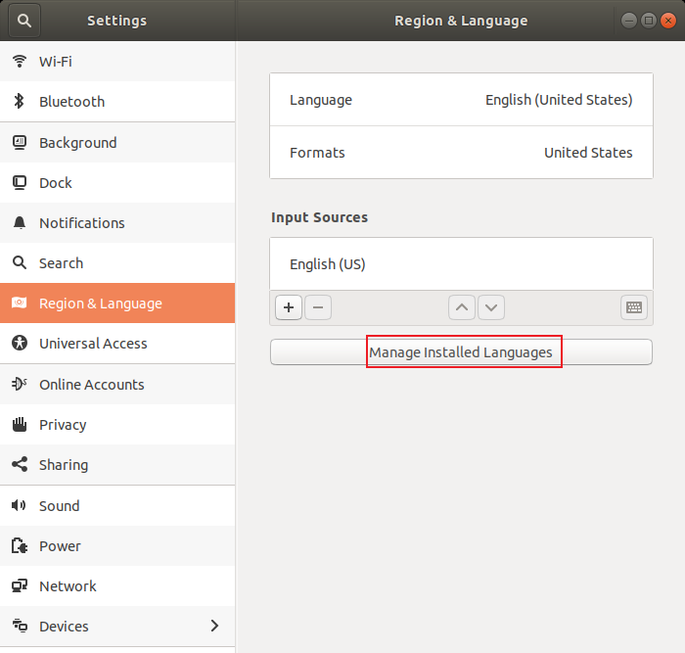Remove input source with minus button
This screenshot has width=685, height=653.
pos(318,307)
